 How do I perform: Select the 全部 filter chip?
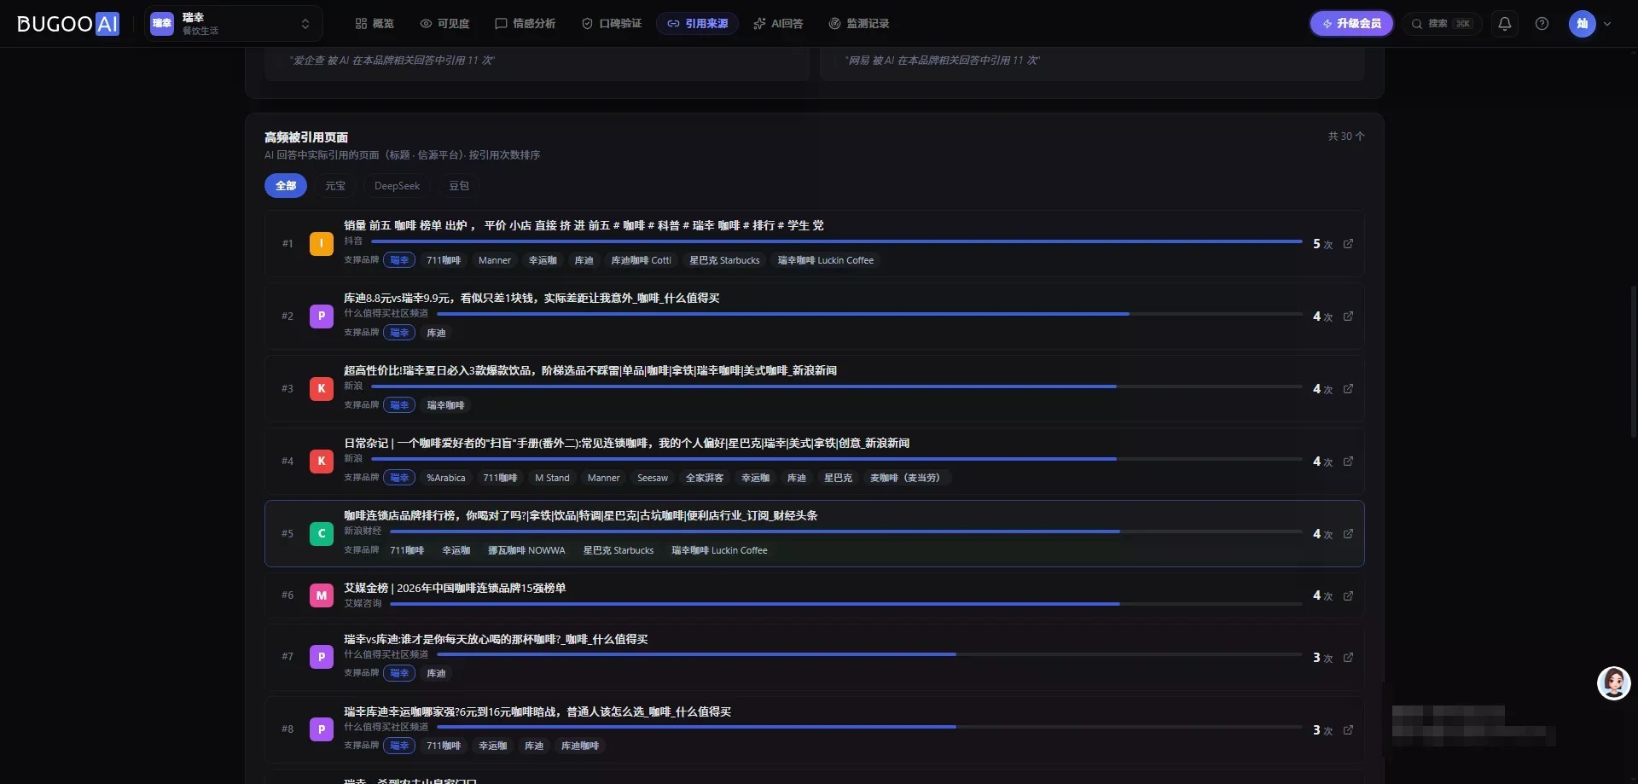pos(286,186)
